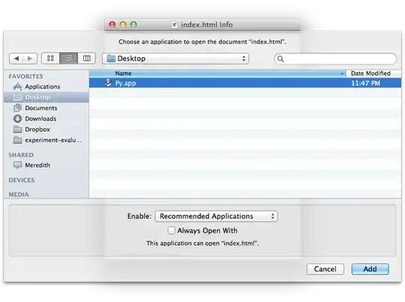
Task: Click the Documents sidebar icon
Action: tap(17, 108)
